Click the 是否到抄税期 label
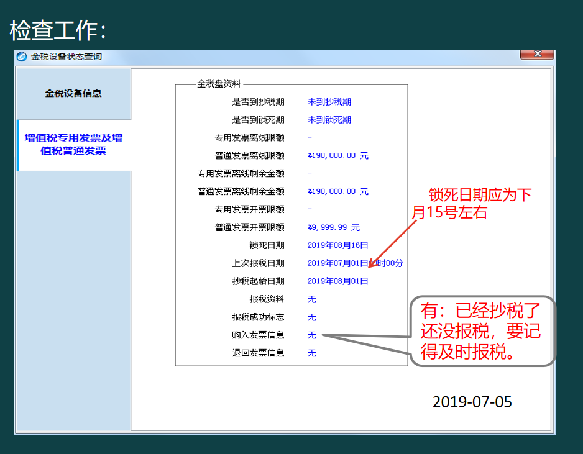Image resolution: width=583 pixels, height=454 pixels. 258,102
